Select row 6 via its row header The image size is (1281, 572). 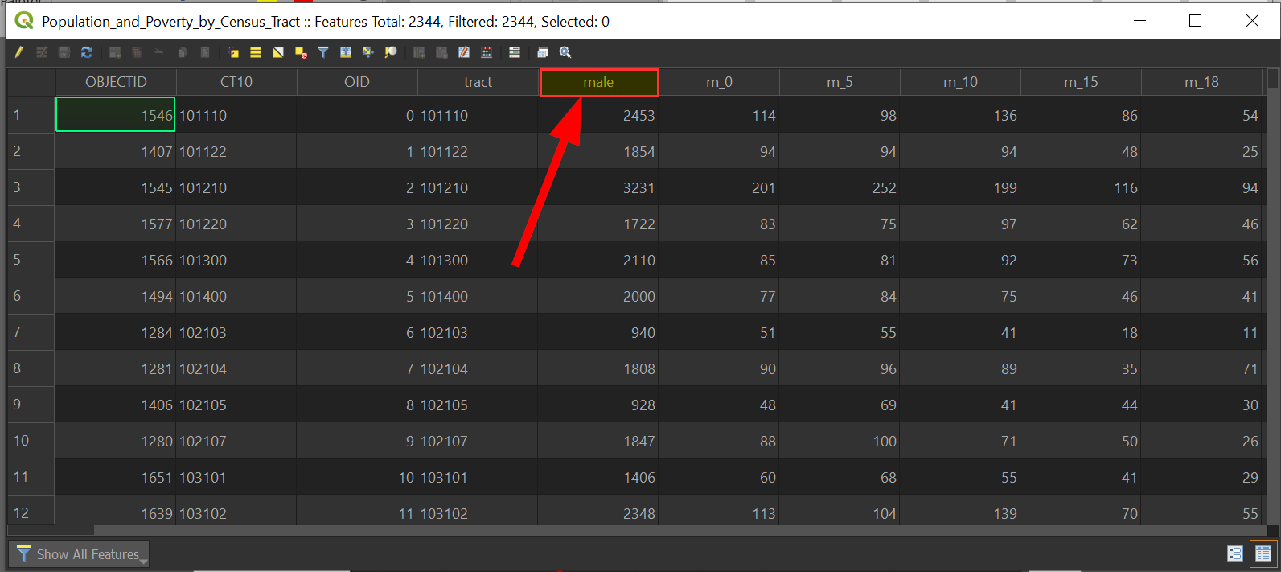pyautogui.click(x=31, y=296)
